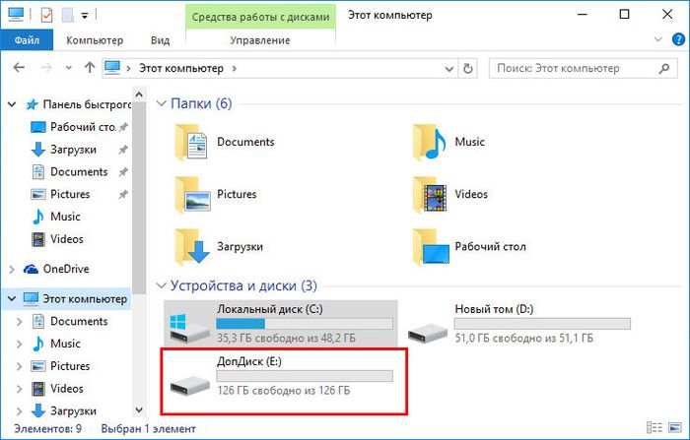Click the Pictures tree icon under Этот компьютер
This screenshot has height=440, width=690.
point(38,366)
